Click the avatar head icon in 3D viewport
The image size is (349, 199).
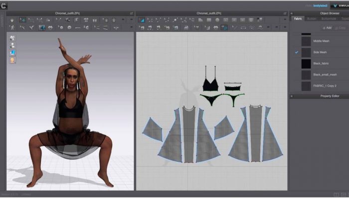12,60
